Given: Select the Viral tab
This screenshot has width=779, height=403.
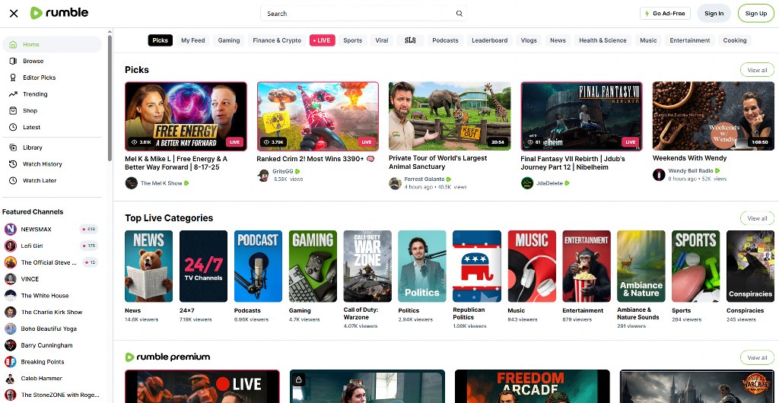Looking at the screenshot, I should point(382,40).
